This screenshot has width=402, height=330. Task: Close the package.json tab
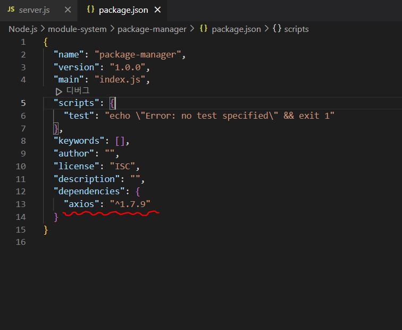click(157, 10)
